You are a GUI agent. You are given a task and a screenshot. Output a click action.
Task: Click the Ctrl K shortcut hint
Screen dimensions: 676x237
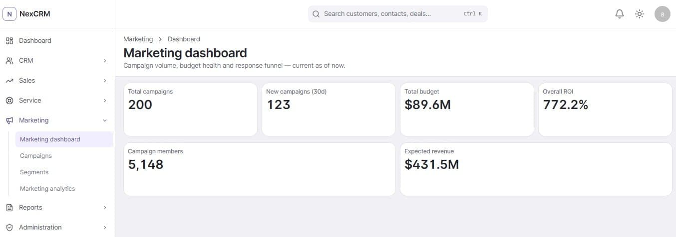click(473, 14)
